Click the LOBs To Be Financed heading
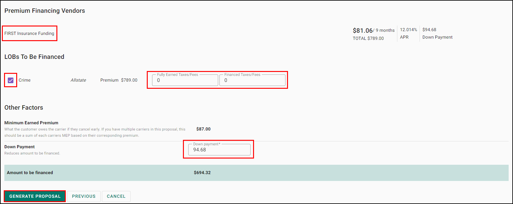The width and height of the screenshot is (513, 204). pyautogui.click(x=34, y=57)
